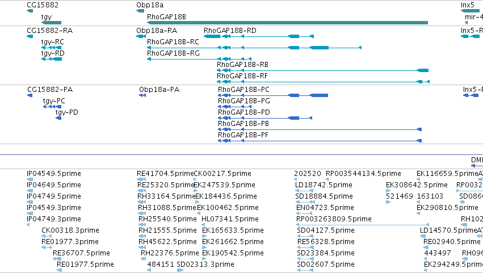Image resolution: width=483 pixels, height=273 pixels.
Task: Open EST RP003544134.5prime
Action: 363,174
